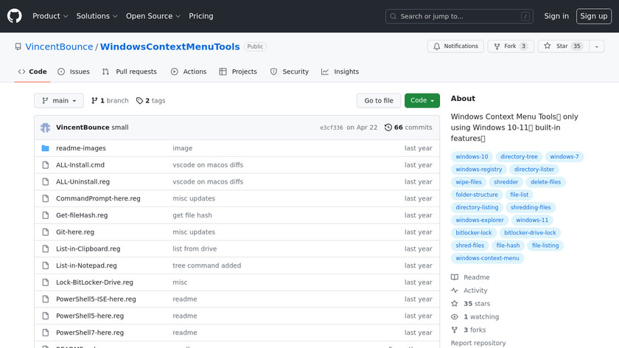The image size is (619, 348).
Task: Switch to the Projects tab
Action: click(x=238, y=72)
